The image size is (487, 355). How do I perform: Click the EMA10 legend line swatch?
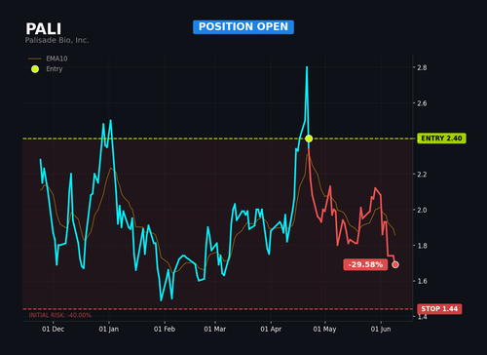click(35, 59)
